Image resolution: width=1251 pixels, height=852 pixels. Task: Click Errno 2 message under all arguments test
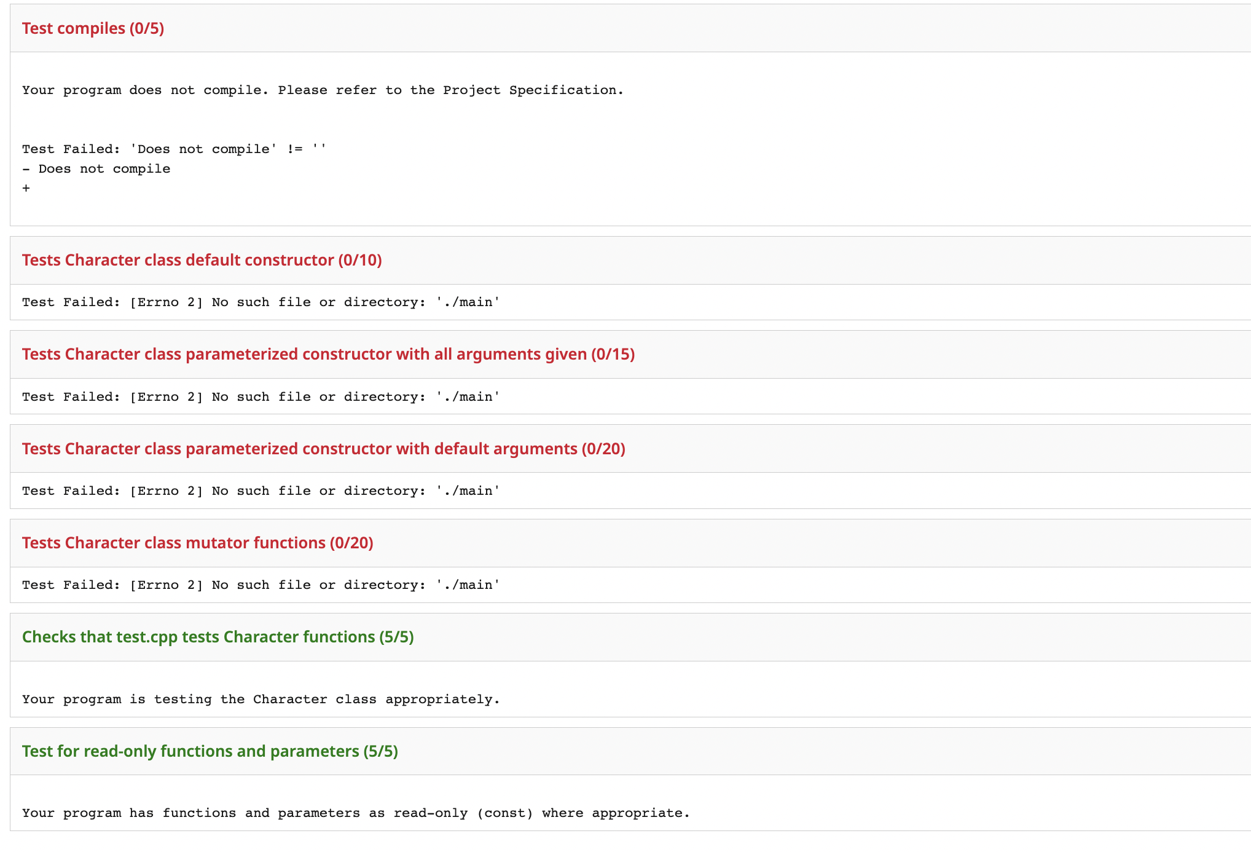pos(261,397)
